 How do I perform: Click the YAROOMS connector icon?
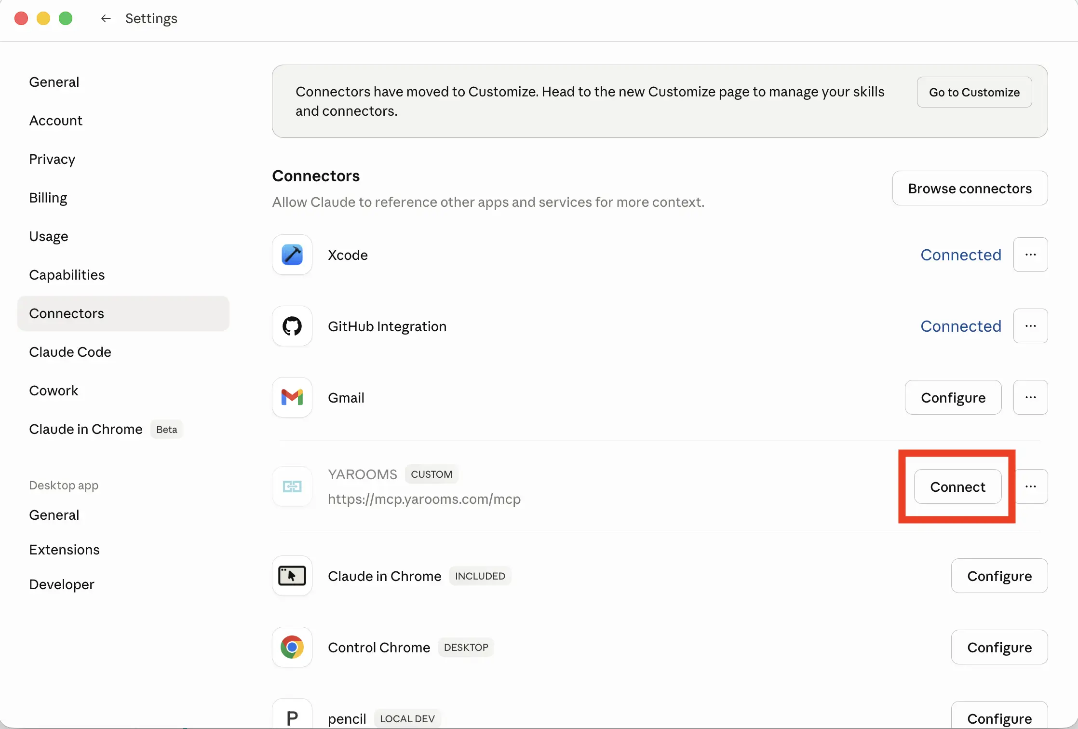coord(292,486)
